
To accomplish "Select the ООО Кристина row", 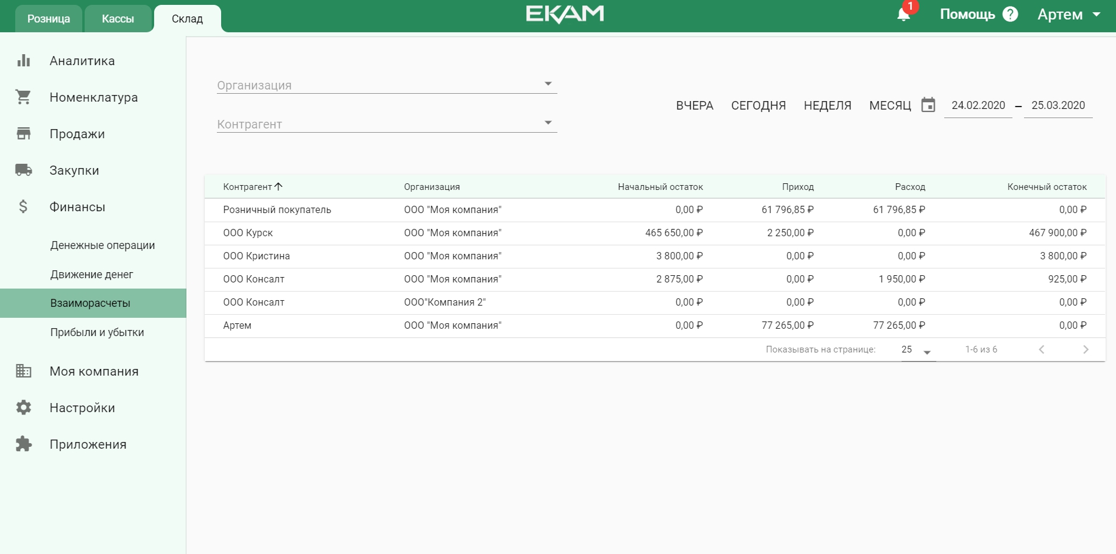I will [655, 256].
